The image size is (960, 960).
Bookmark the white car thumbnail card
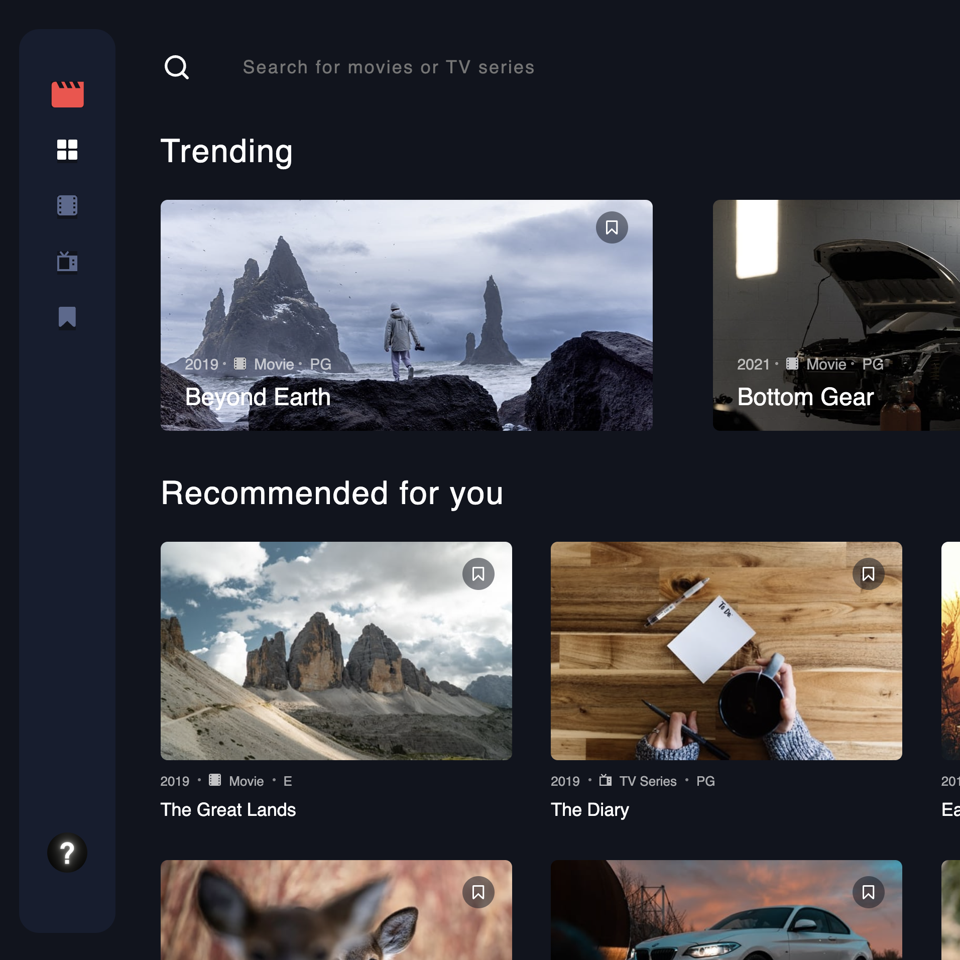pyautogui.click(x=868, y=892)
